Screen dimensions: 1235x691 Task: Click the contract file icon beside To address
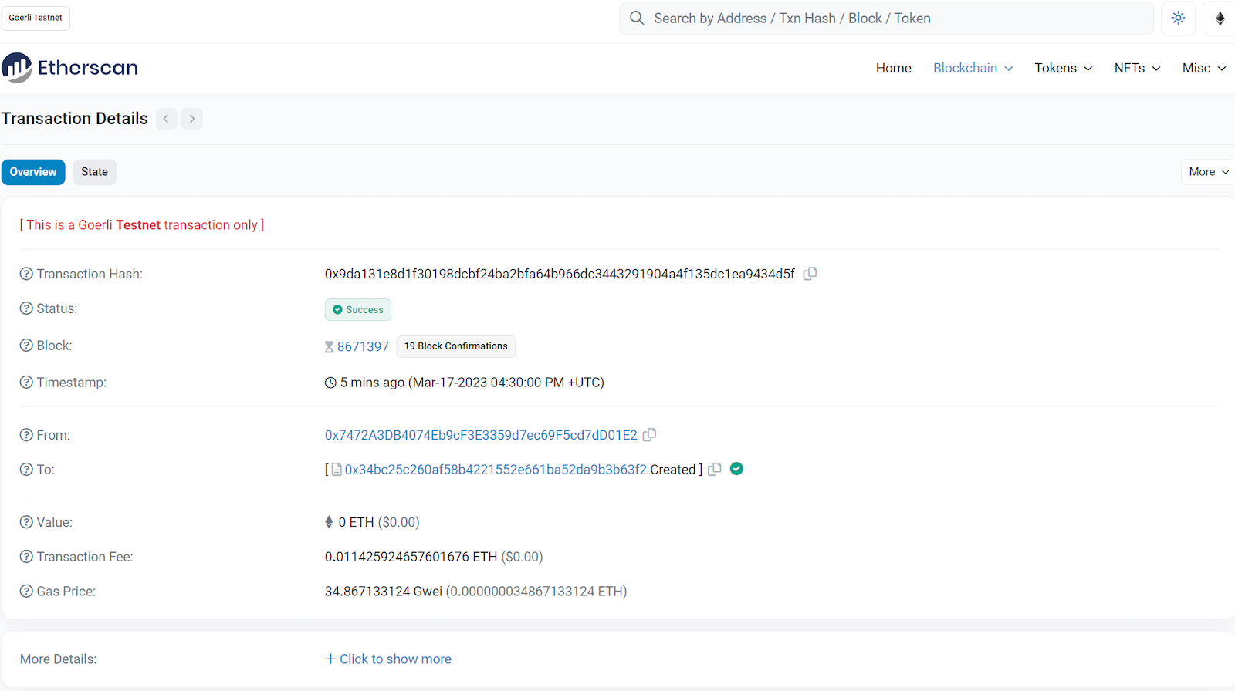[x=337, y=470]
